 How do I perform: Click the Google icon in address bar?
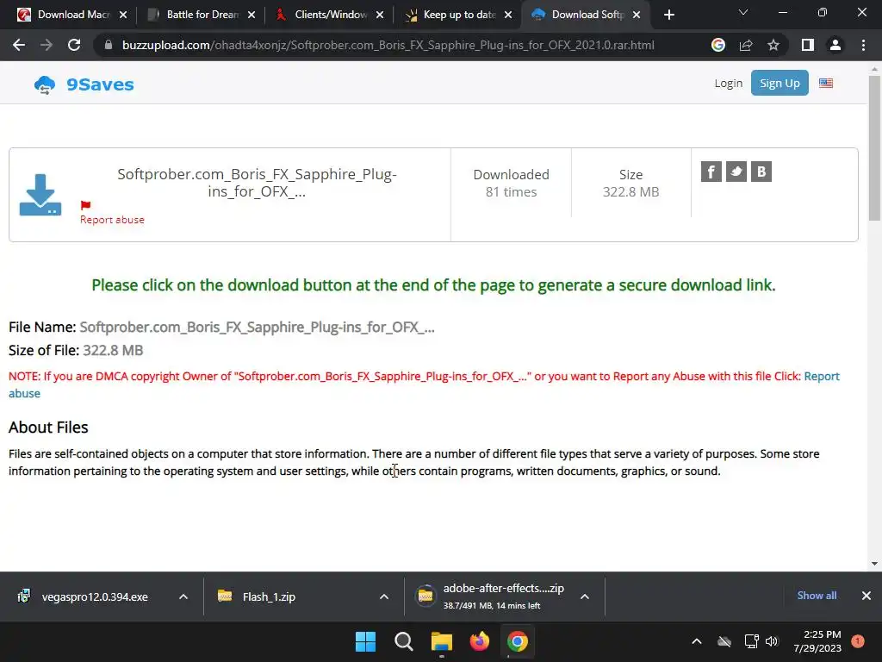pos(717,45)
